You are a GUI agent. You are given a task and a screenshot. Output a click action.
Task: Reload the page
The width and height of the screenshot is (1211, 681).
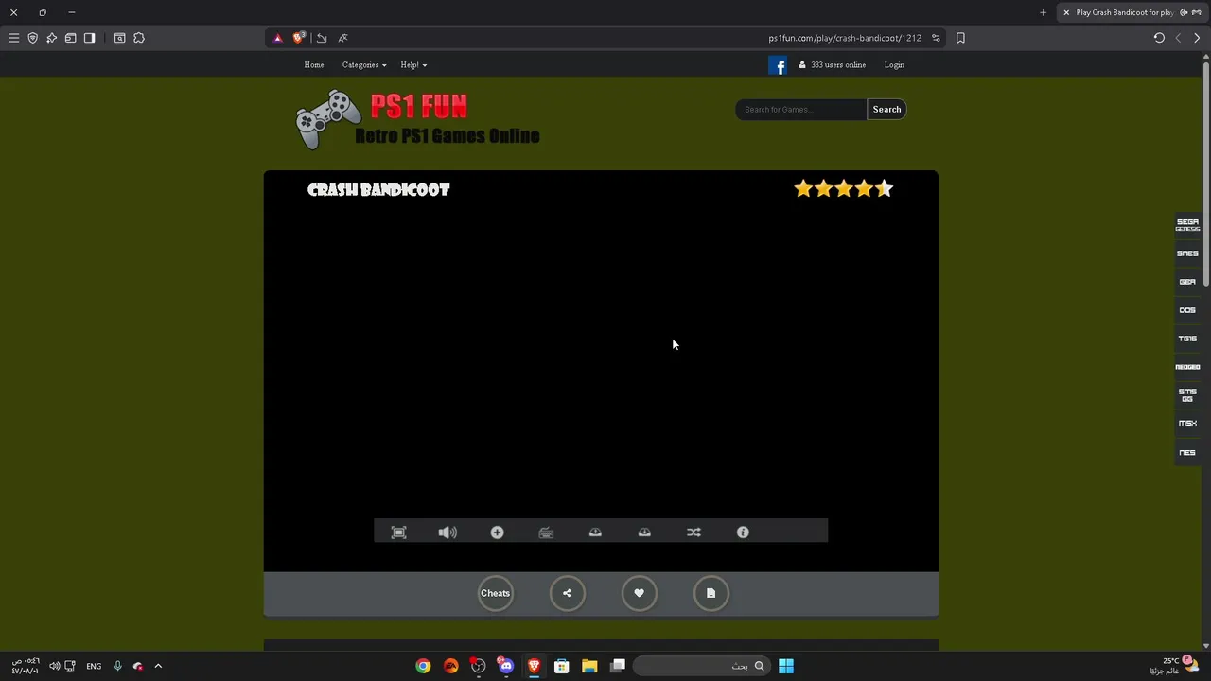pos(1159,38)
